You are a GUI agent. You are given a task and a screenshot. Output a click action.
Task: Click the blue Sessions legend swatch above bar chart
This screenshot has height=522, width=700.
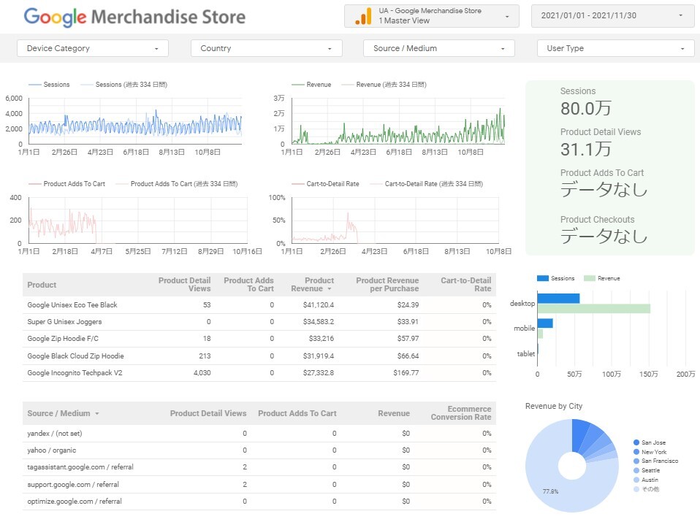(542, 278)
